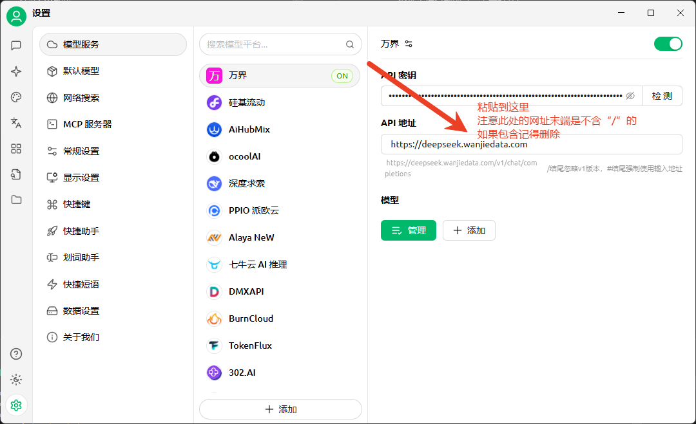Click the 检测 API key button
The height and width of the screenshot is (424, 696).
click(x=662, y=96)
